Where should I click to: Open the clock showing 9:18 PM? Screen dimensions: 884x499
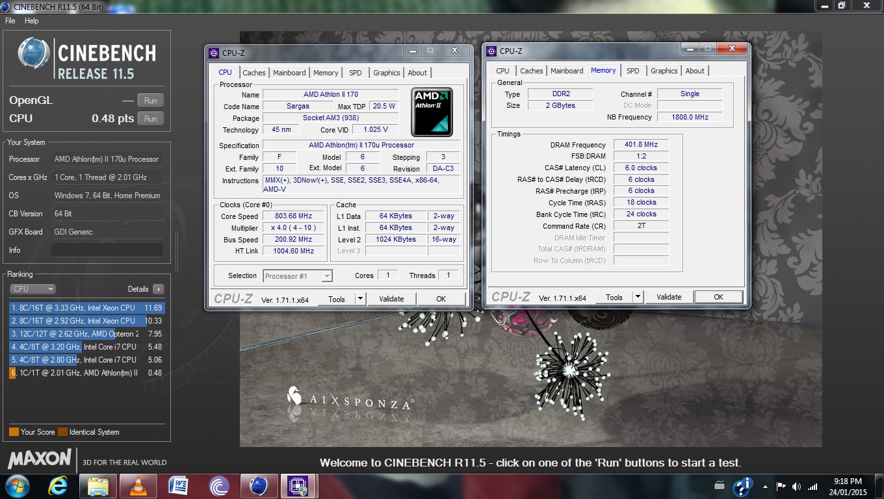tap(848, 486)
